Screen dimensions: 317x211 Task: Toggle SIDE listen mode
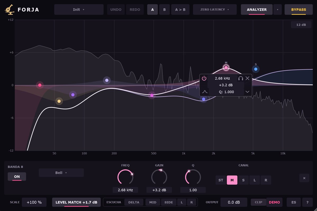coord(169,202)
